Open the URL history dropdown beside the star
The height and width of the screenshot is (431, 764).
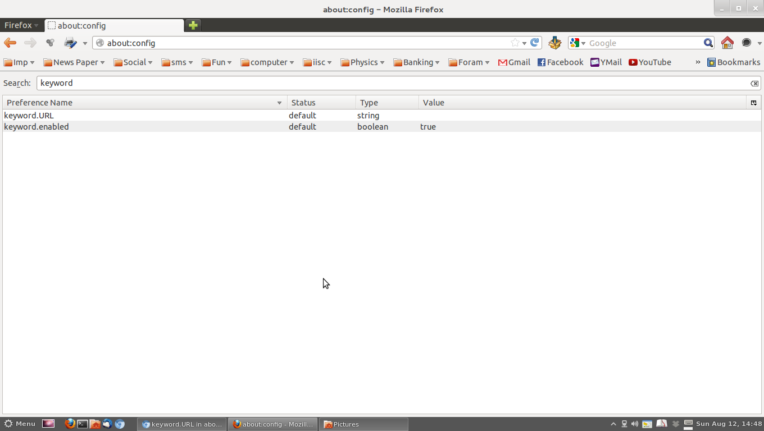pos(524,43)
